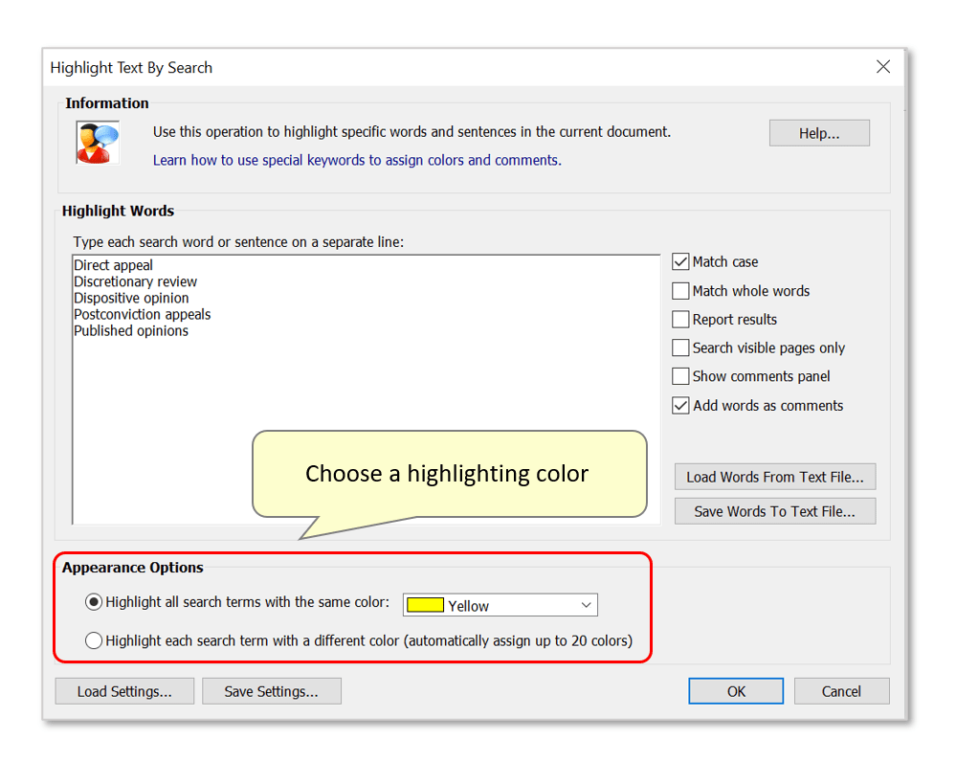Disable Add words as comments
This screenshot has height=762, width=956.
pos(680,405)
